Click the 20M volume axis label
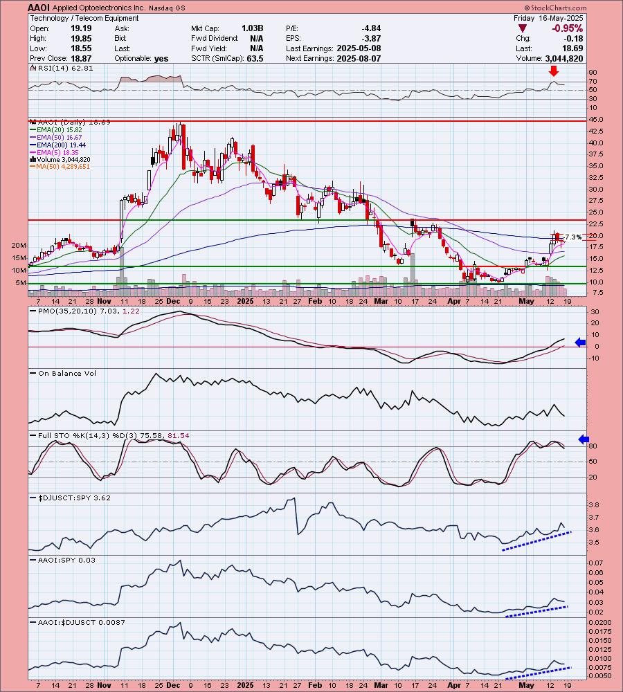Screen dimensions: 623x692 pos(19,246)
